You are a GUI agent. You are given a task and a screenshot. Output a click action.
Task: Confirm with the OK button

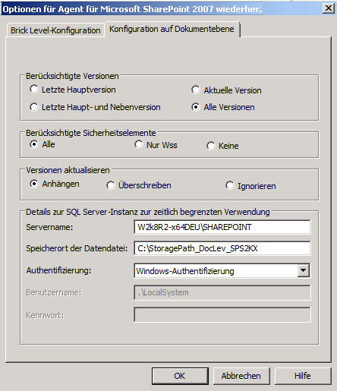coord(180,376)
